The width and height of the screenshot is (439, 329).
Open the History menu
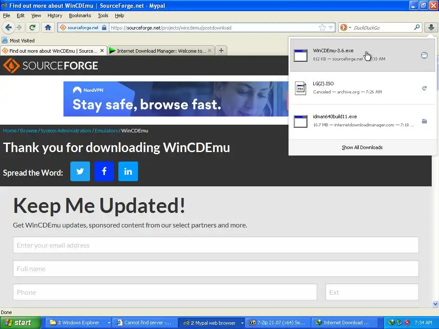pyautogui.click(x=54, y=15)
